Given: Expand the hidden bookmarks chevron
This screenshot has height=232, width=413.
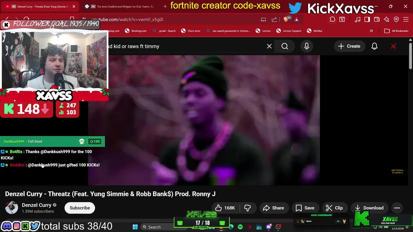Looking at the screenshot, I should (x=371, y=31).
